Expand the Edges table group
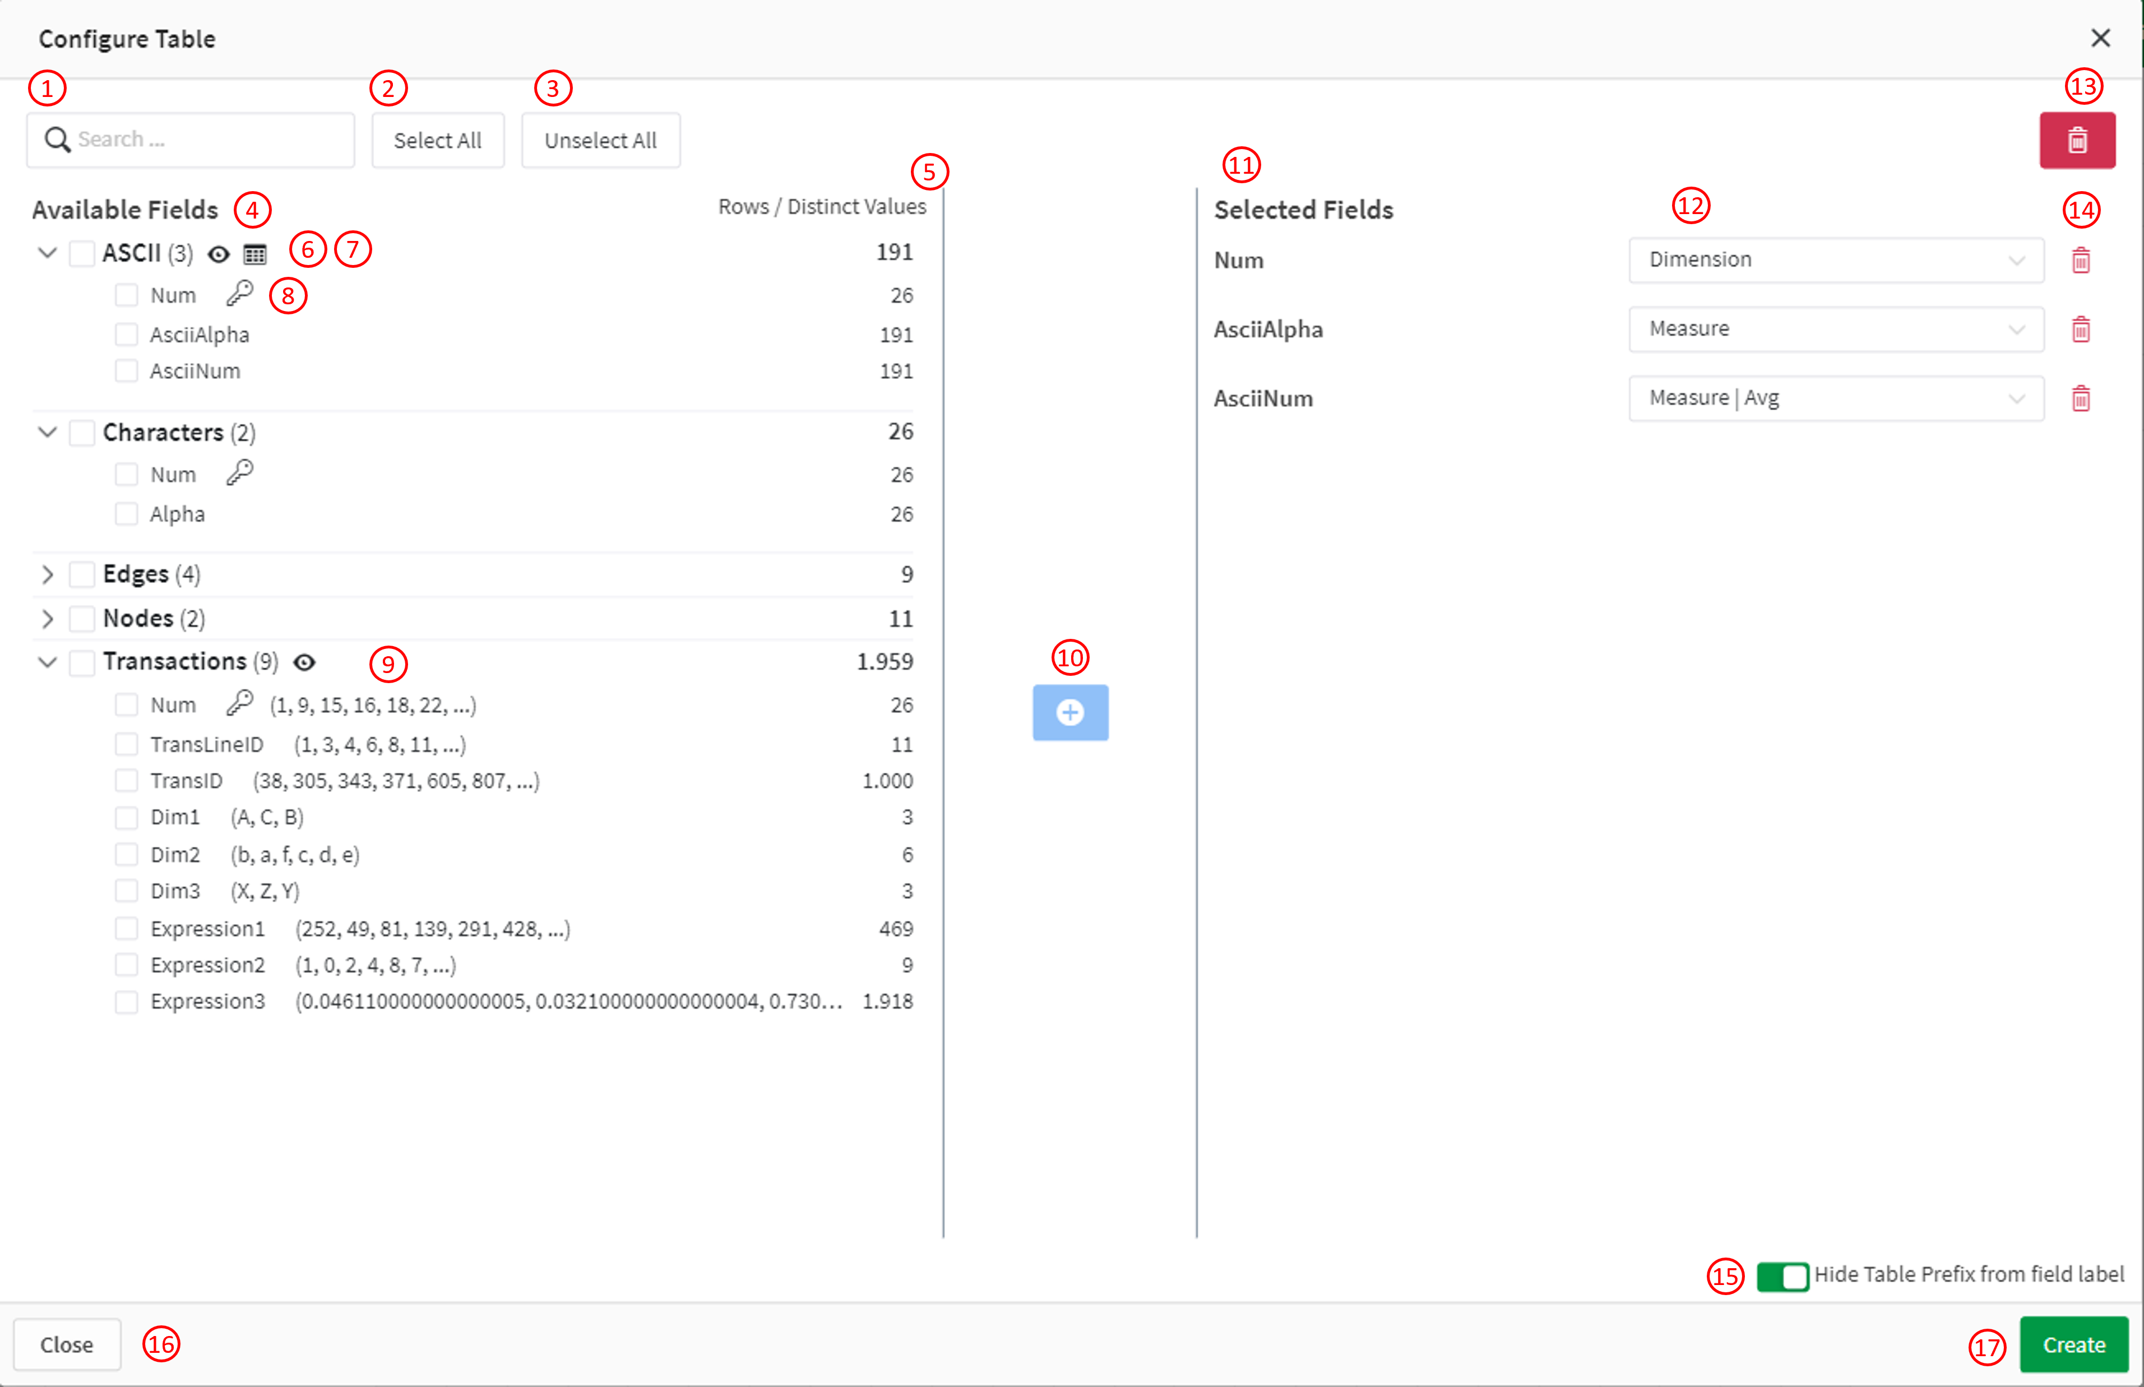Image resolution: width=2144 pixels, height=1387 pixels. point(48,574)
